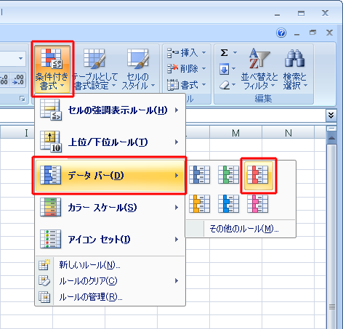Close the workbook window in ribbon

329,33
